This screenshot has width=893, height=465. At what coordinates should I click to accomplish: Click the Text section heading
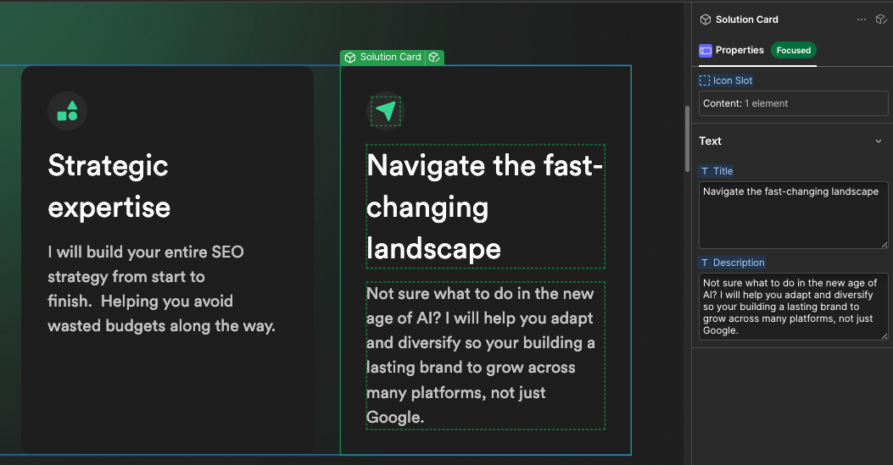point(710,141)
